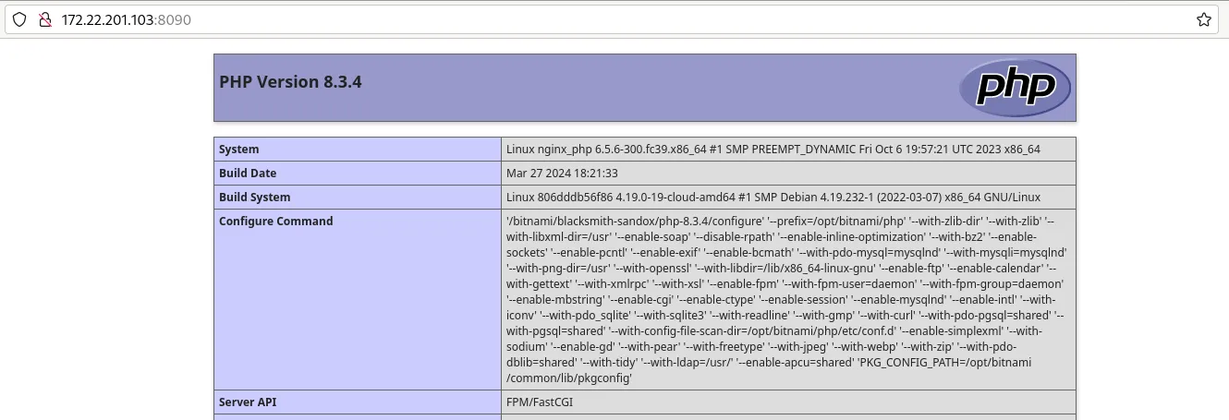Select the System row label
1229x420 pixels.
358,150
